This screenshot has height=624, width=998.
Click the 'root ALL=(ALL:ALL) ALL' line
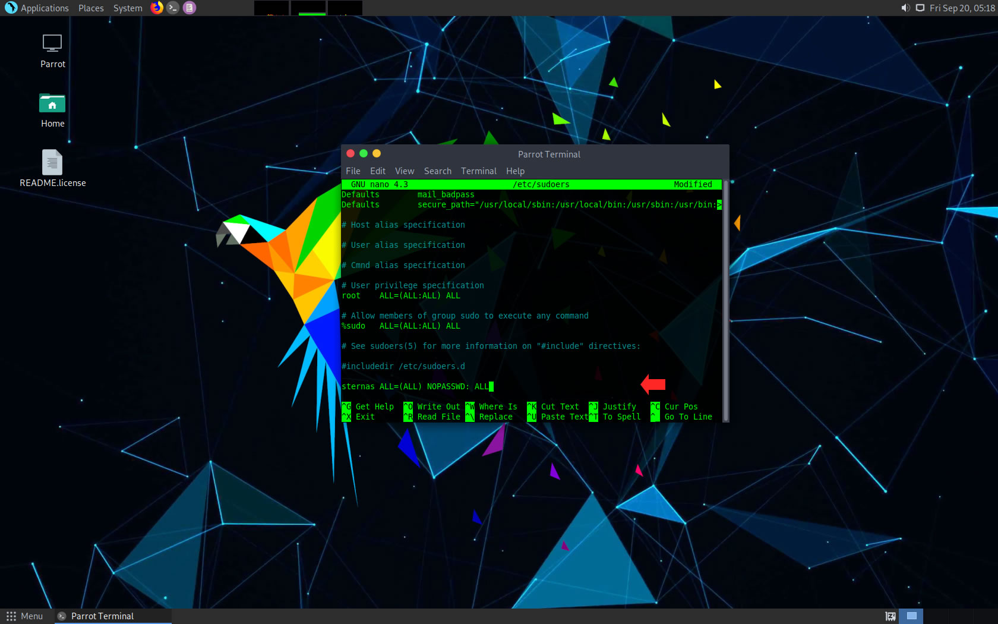(401, 295)
